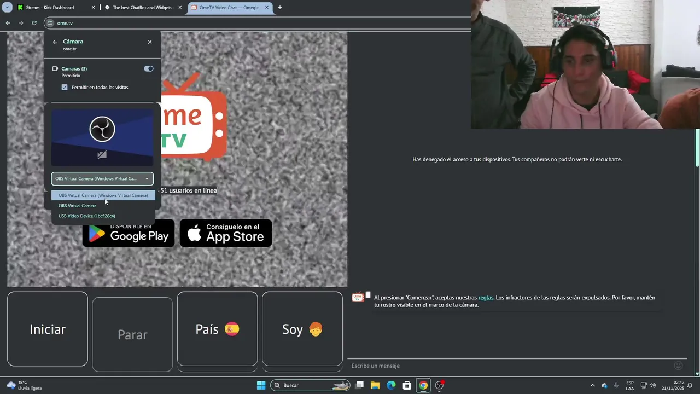Click the Buscar taskbar search box
The height and width of the screenshot is (394, 700).
[310, 385]
